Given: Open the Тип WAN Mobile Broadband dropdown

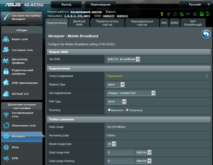Looking at the screenshot, I should [x=123, y=59].
